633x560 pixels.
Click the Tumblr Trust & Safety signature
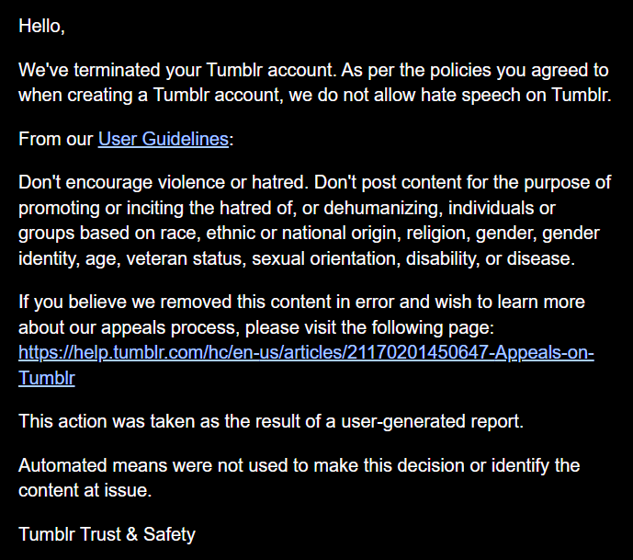click(107, 534)
